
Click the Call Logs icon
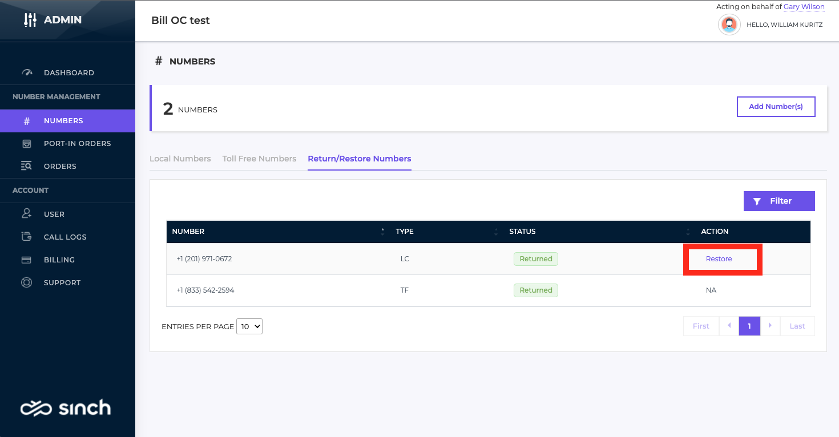(27, 237)
